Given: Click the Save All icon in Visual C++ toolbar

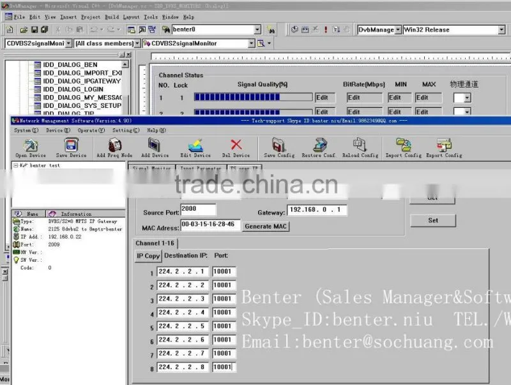Looking at the screenshot, I should [44, 29].
